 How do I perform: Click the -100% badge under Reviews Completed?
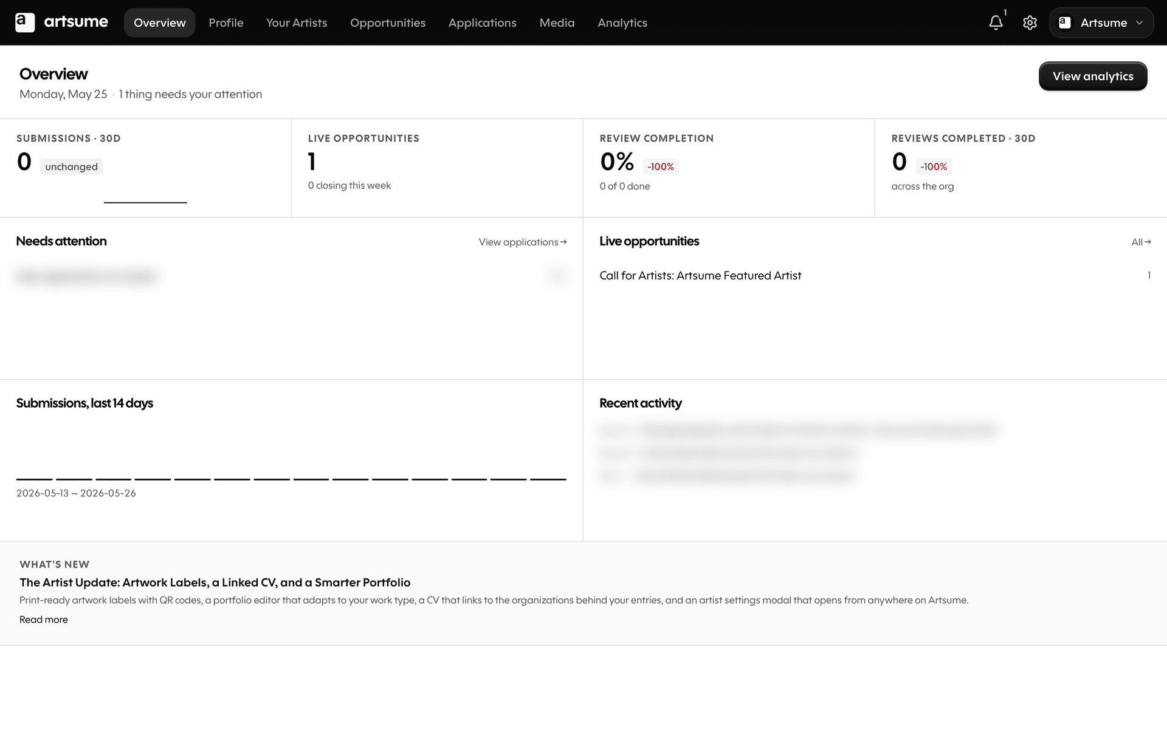pos(934,167)
